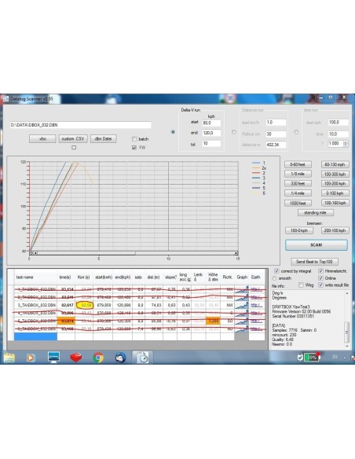Enable the batch checkbox
The width and height of the screenshot is (355, 459).
tap(134, 139)
